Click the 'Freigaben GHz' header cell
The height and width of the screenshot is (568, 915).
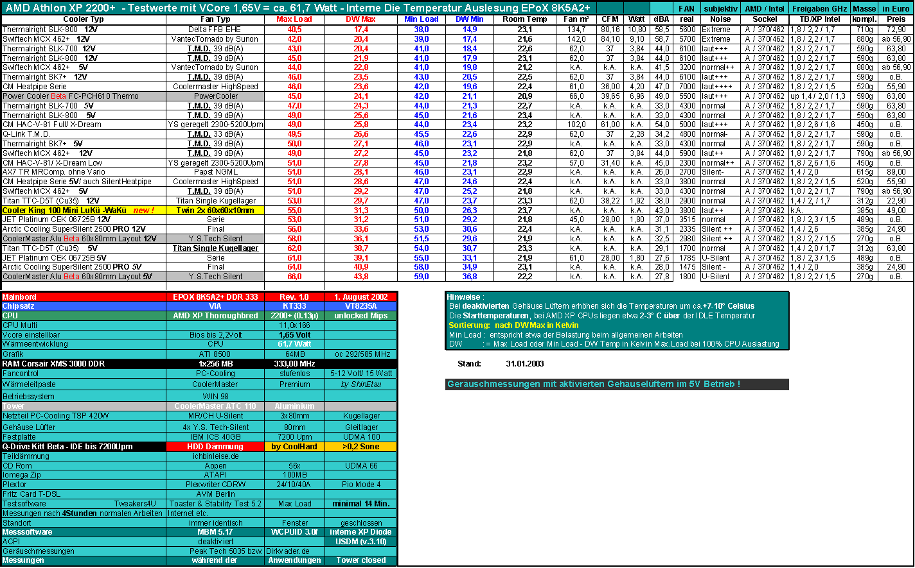point(819,9)
